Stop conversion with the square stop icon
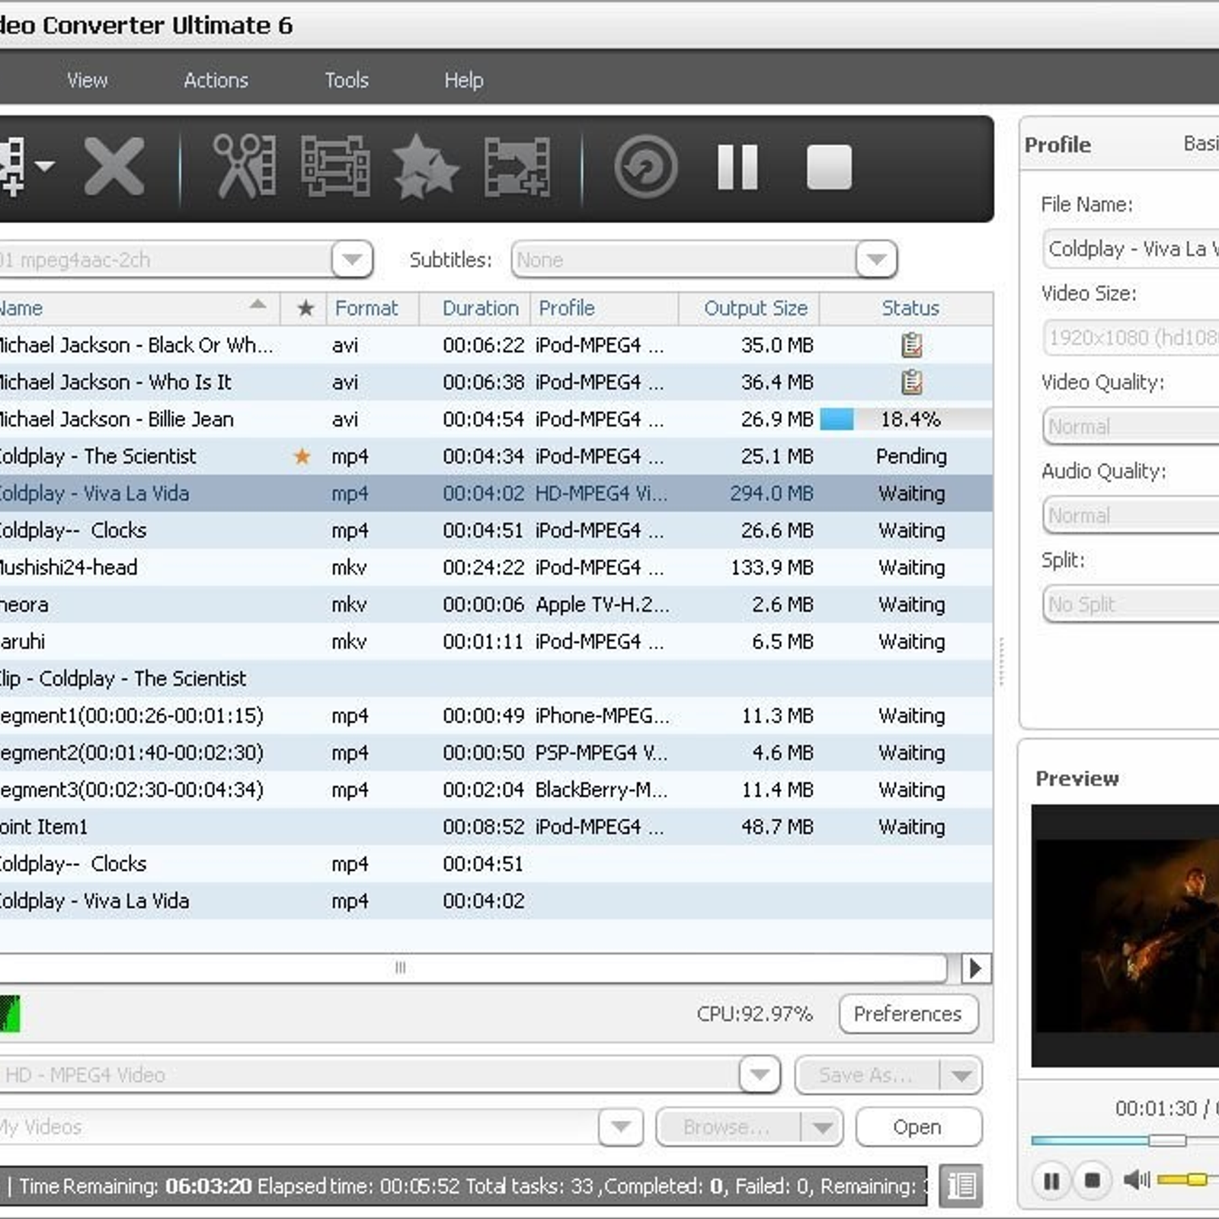Screen dimensions: 1219x1219 pyautogui.click(x=829, y=166)
